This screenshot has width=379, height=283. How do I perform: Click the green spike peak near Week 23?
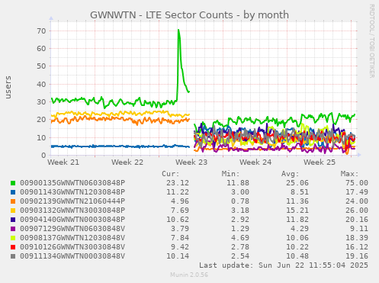pyautogui.click(x=178, y=30)
